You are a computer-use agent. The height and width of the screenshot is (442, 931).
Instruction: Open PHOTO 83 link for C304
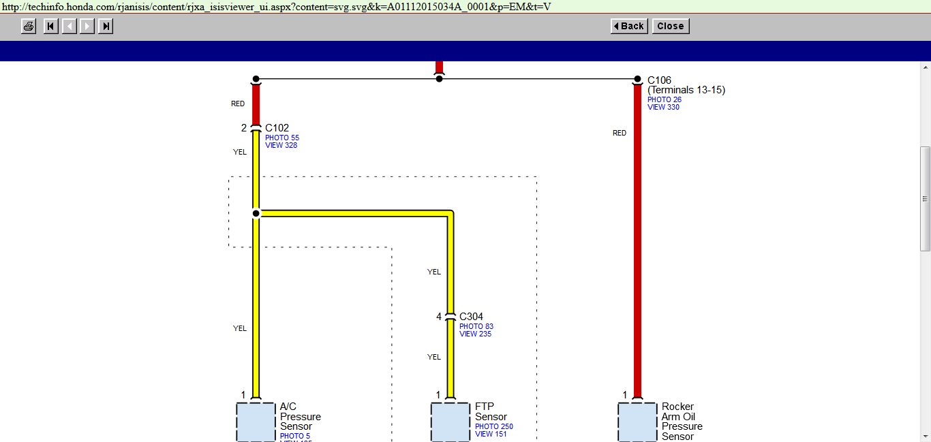point(476,326)
